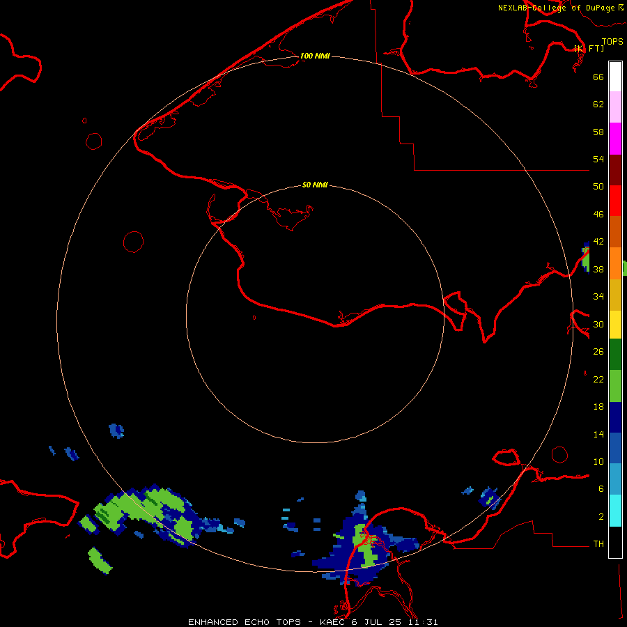The height and width of the screenshot is (627, 627).
Task: Click the "22" legend value
Action: pos(598,380)
